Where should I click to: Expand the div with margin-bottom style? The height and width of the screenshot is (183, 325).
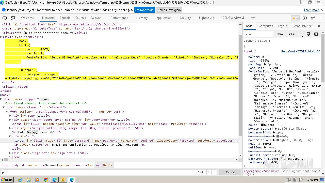tap(10, 128)
